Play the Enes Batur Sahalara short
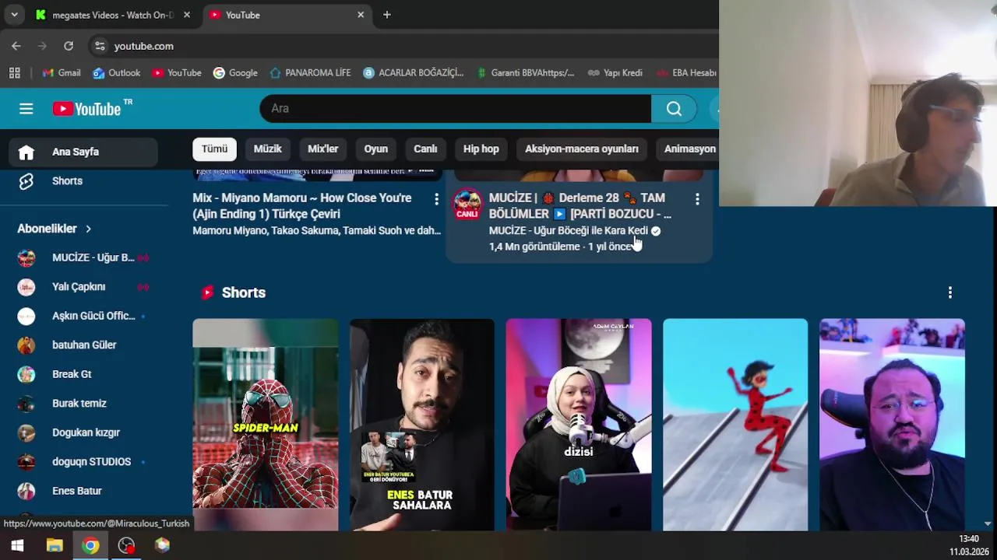 [x=421, y=424]
